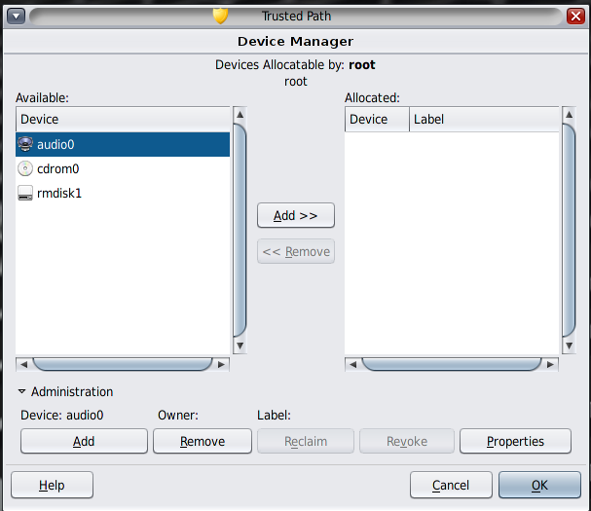Close the Trusted Path window
Screen dimensions: 591x511
click(575, 17)
